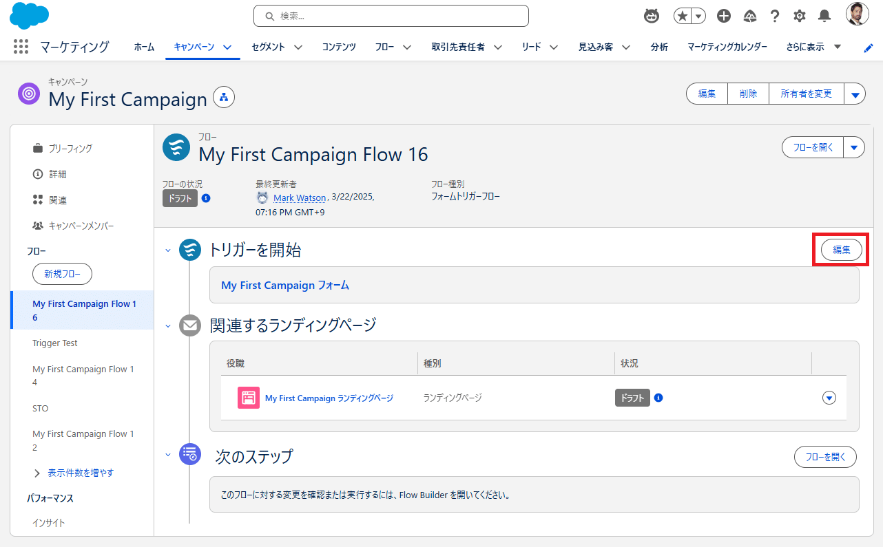
Task: Expand the リード tab dropdown chevron
Action: [554, 47]
